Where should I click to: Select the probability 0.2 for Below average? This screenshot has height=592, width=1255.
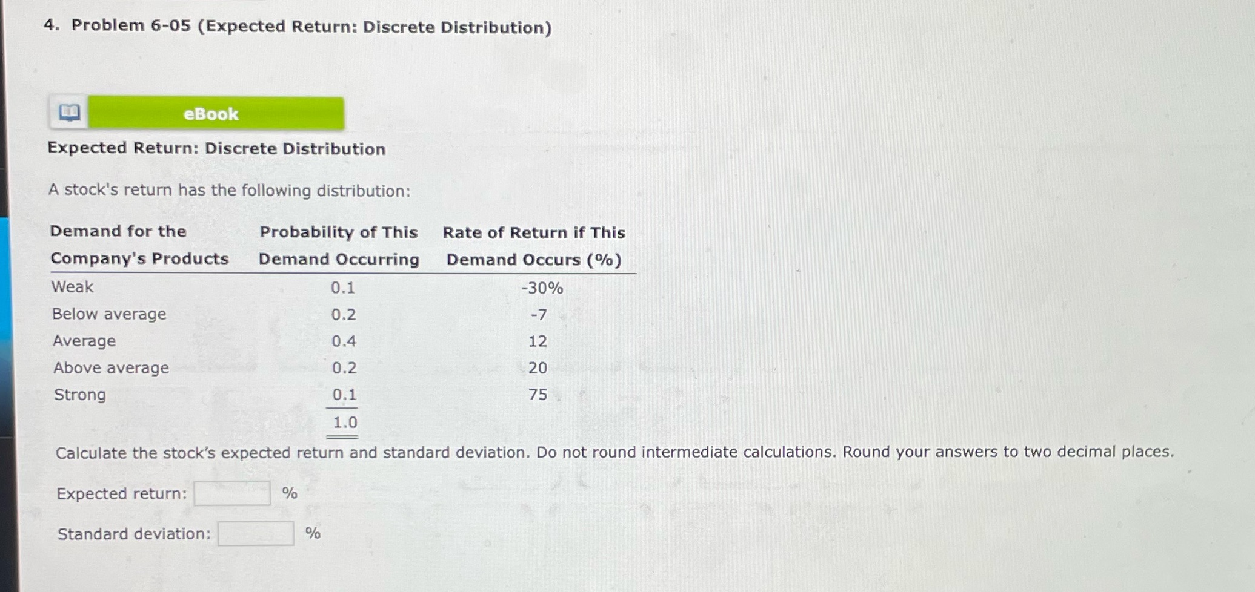(343, 315)
